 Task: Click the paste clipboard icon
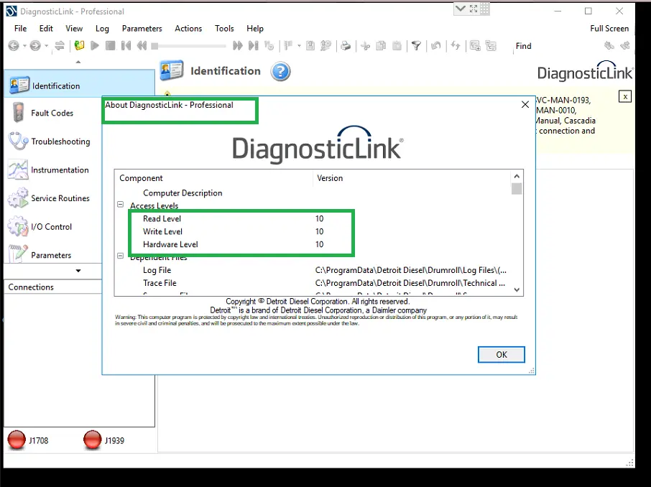point(397,46)
